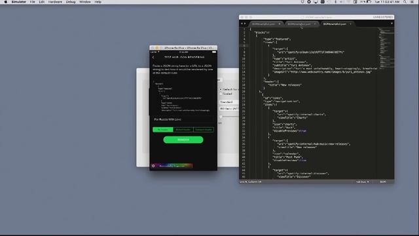Open the Apple menu

point(6,2)
